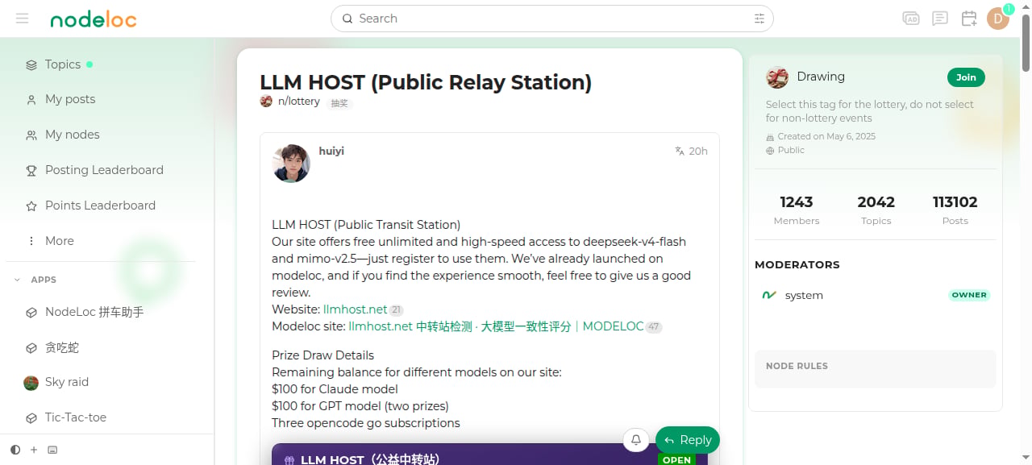Click the OWNER badge
Screen dimensions: 1032x465
pyautogui.click(x=969, y=295)
